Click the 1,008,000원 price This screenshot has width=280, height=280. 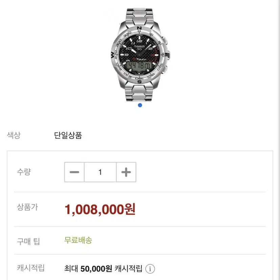[x=100, y=209]
